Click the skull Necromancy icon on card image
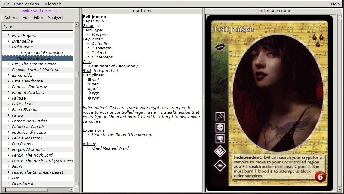 click(x=220, y=127)
